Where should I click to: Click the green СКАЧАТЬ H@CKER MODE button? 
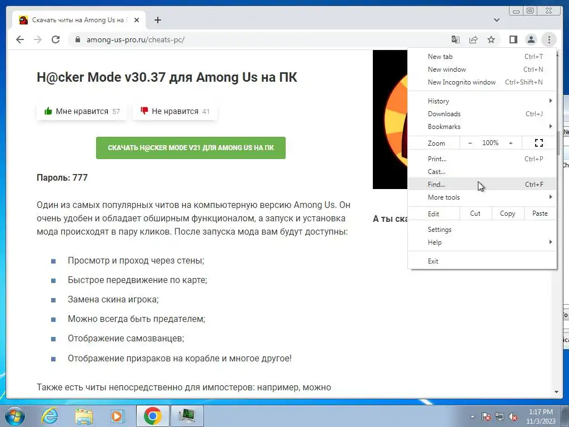pos(191,148)
